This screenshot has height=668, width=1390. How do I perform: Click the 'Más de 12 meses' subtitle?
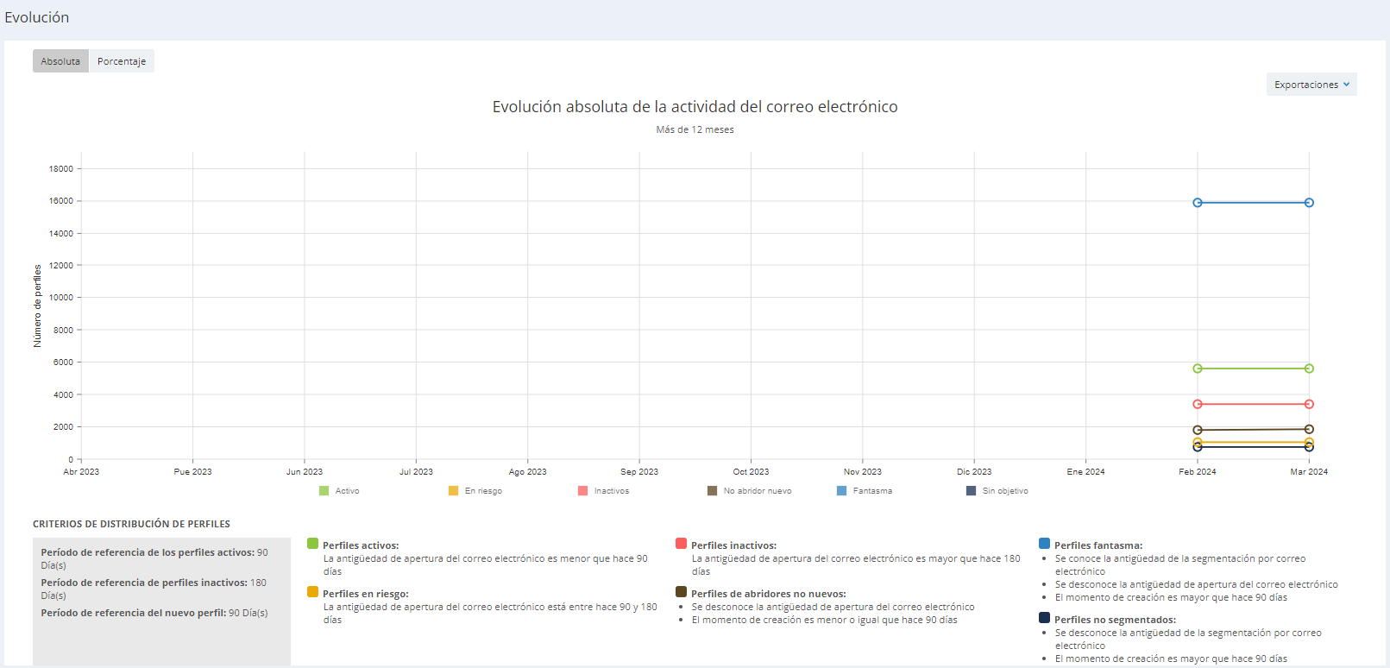(x=695, y=129)
